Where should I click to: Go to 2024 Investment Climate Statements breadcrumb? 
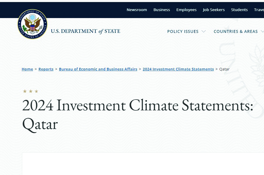pyautogui.click(x=178, y=69)
